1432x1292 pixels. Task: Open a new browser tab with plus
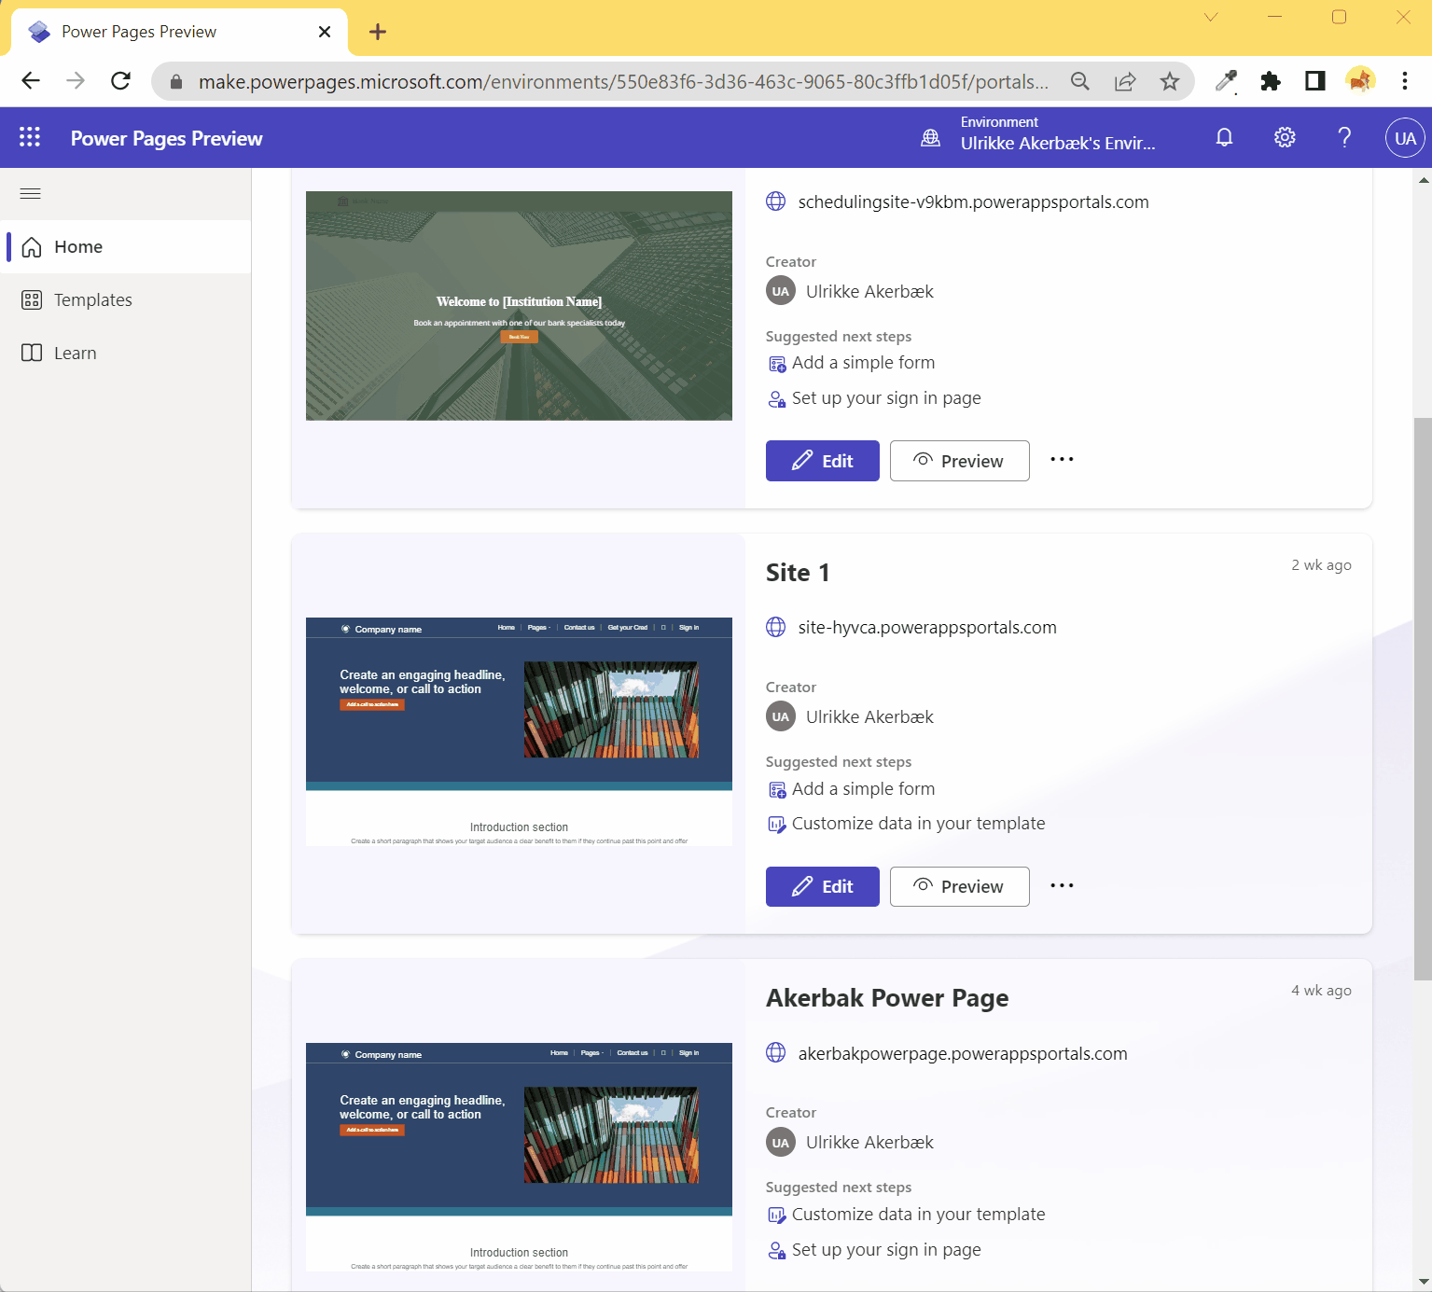point(378,32)
